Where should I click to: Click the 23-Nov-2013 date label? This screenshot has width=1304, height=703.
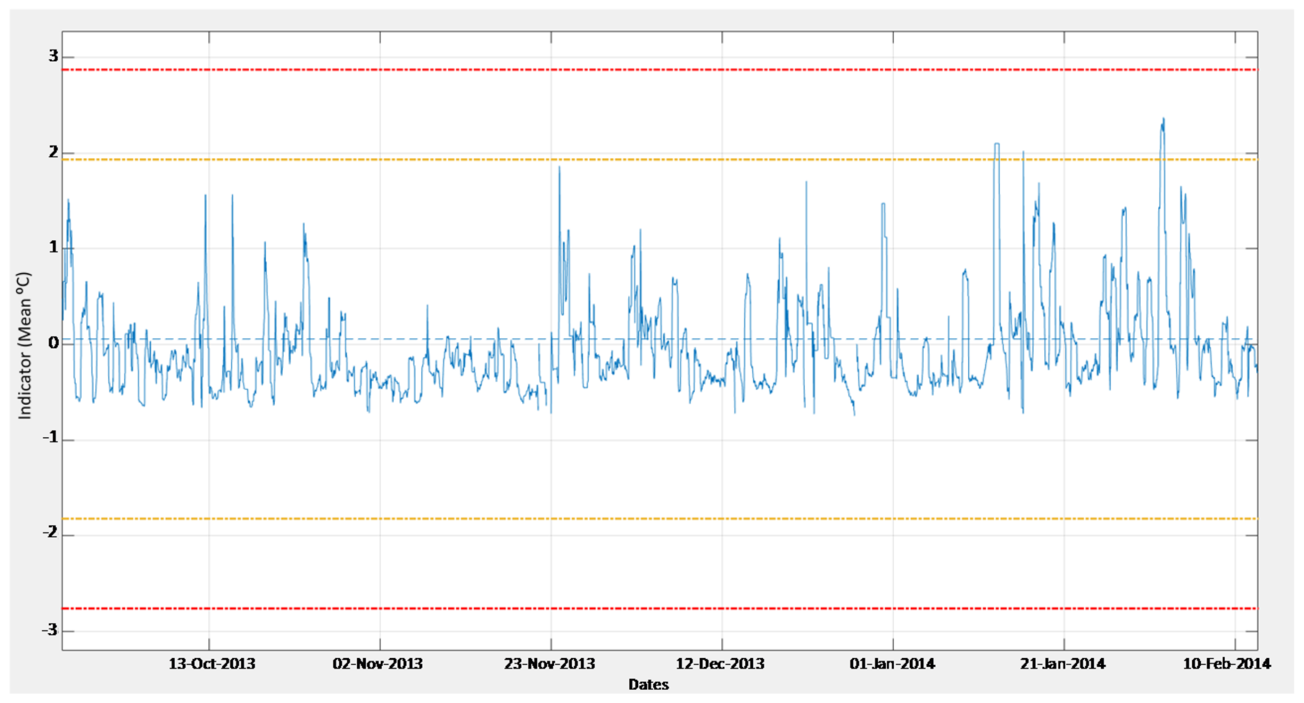coord(550,664)
